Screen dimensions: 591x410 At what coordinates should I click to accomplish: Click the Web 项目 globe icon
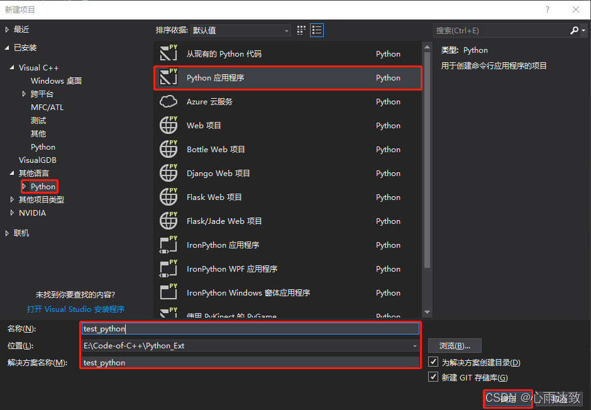tap(168, 125)
